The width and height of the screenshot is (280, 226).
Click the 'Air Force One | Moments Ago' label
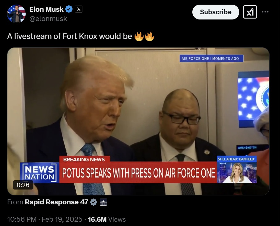pyautogui.click(x=211, y=58)
